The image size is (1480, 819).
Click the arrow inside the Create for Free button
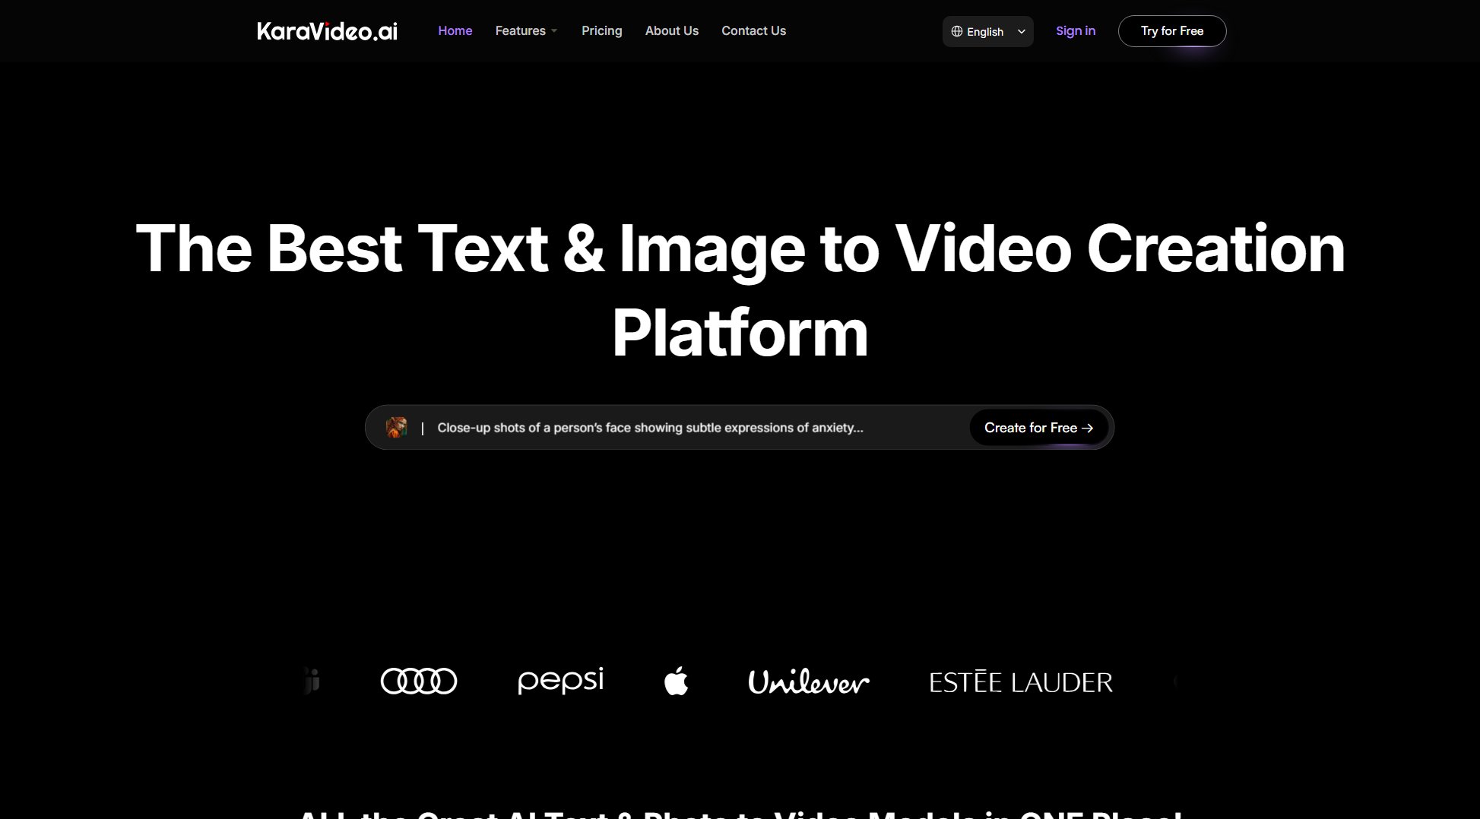click(x=1089, y=428)
